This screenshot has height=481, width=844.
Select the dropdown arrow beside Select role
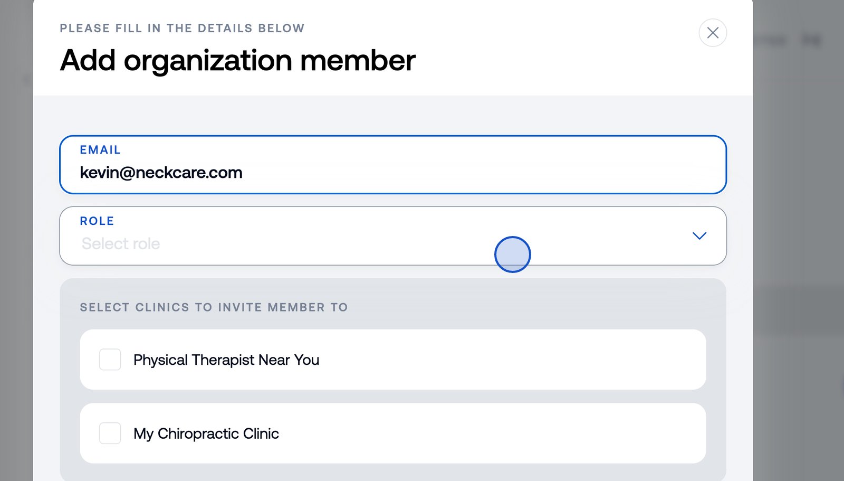point(699,236)
